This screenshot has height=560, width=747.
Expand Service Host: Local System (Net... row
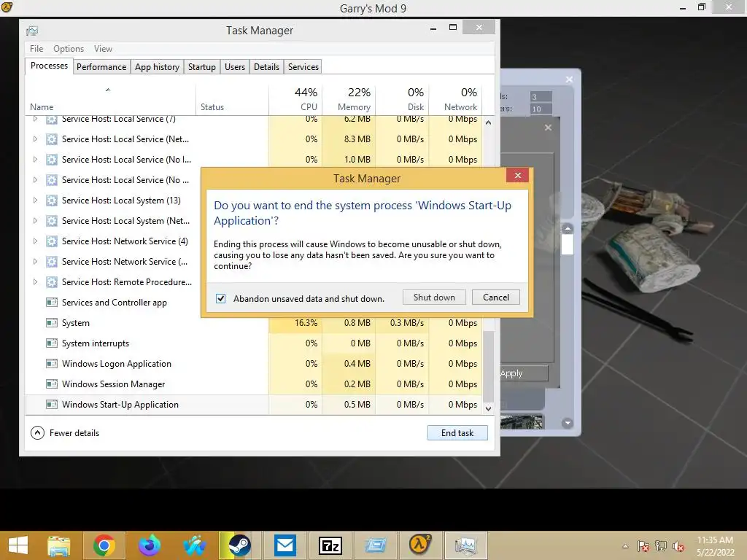pos(35,221)
